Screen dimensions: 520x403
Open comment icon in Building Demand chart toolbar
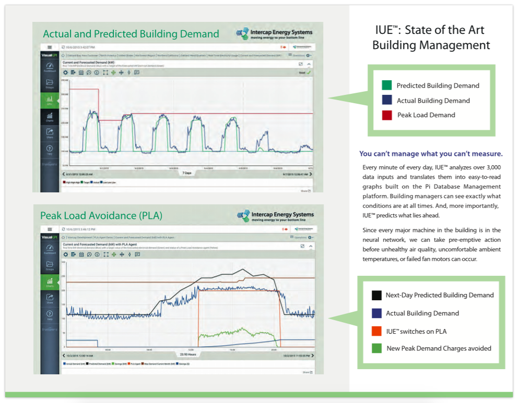click(137, 72)
